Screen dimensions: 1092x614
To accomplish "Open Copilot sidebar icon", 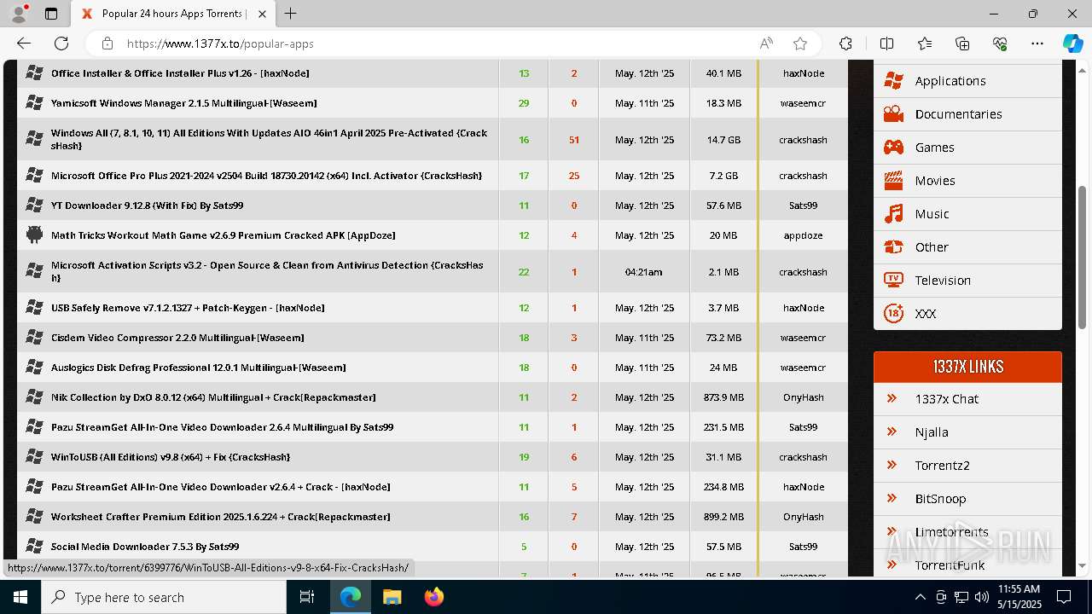I will pos(1072,43).
